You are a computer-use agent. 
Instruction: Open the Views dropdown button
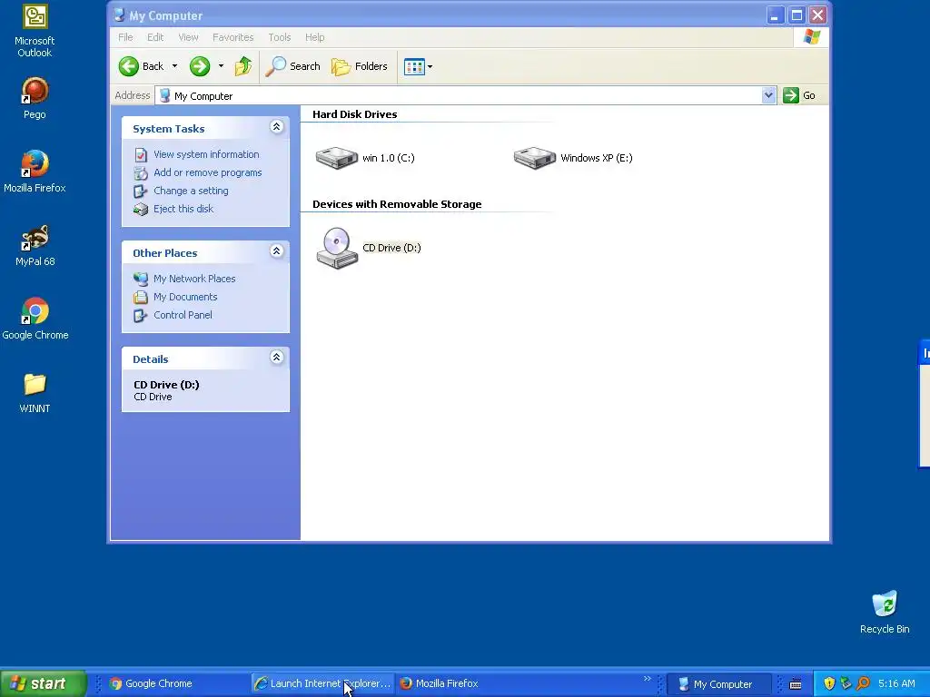point(418,66)
